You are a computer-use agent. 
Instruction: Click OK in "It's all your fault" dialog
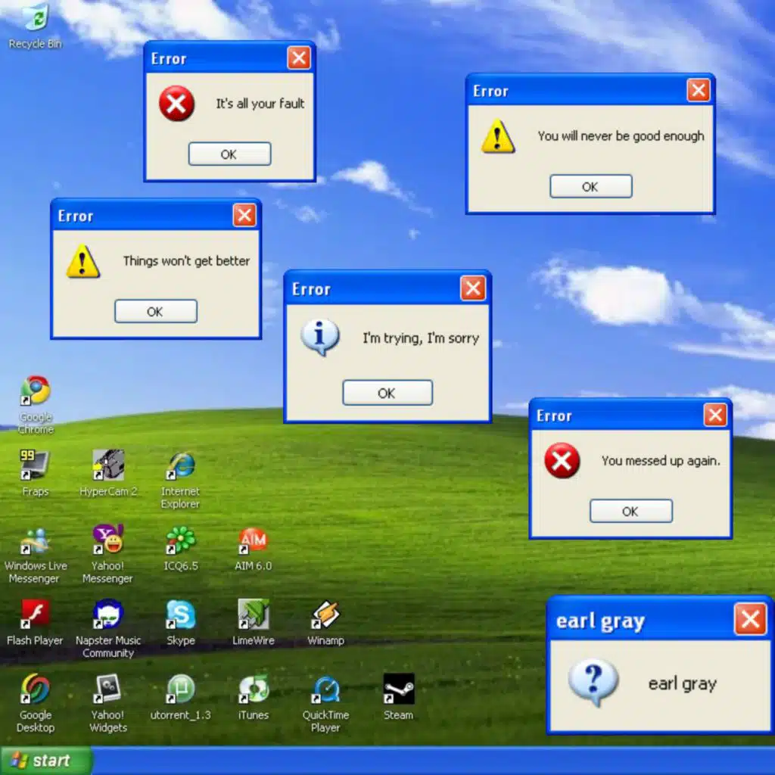click(229, 154)
